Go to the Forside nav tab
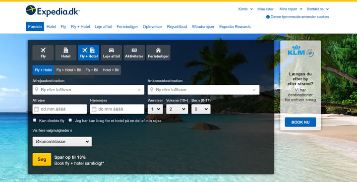 tap(35, 27)
